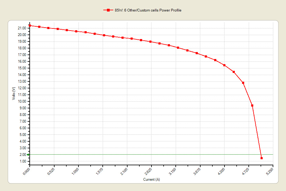Click the green arrow marker at 2.00 volts
This screenshot has width=286, height=191.
28,155
